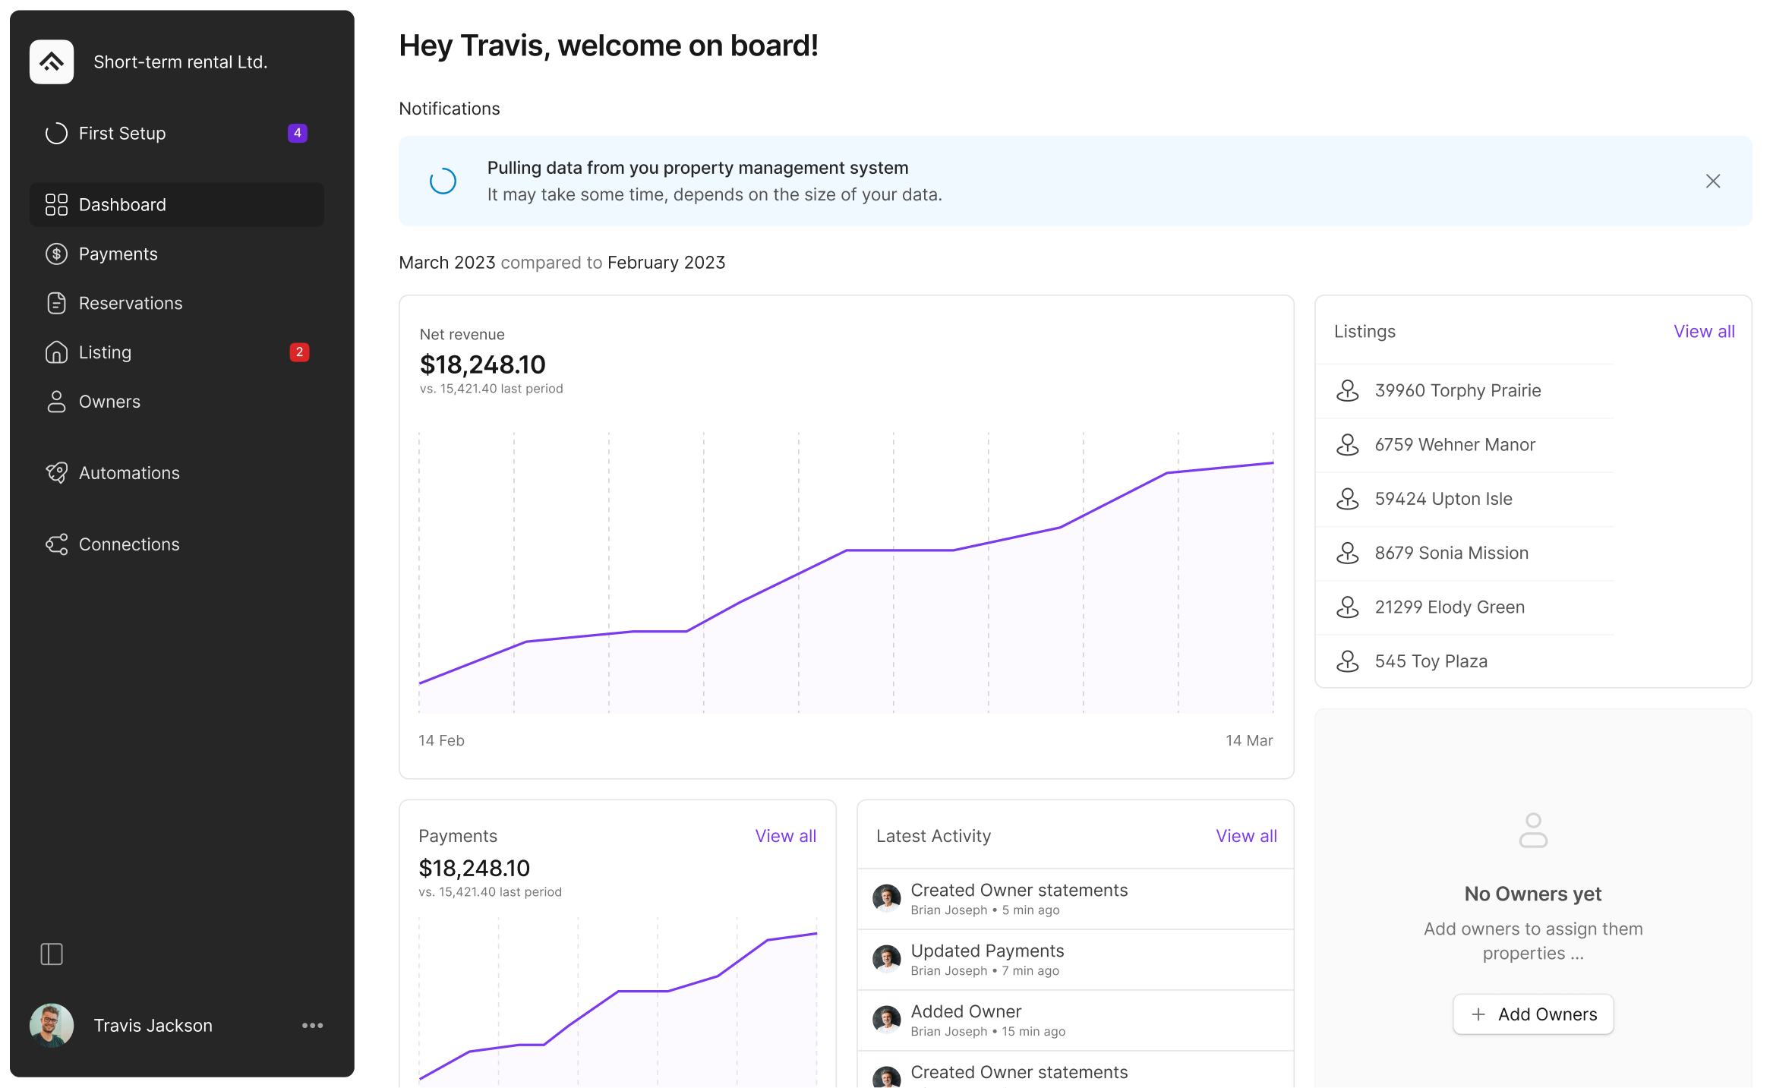The width and height of the screenshot is (1792, 1088).
Task: Open First Setup in the sidebar
Action: point(122,134)
